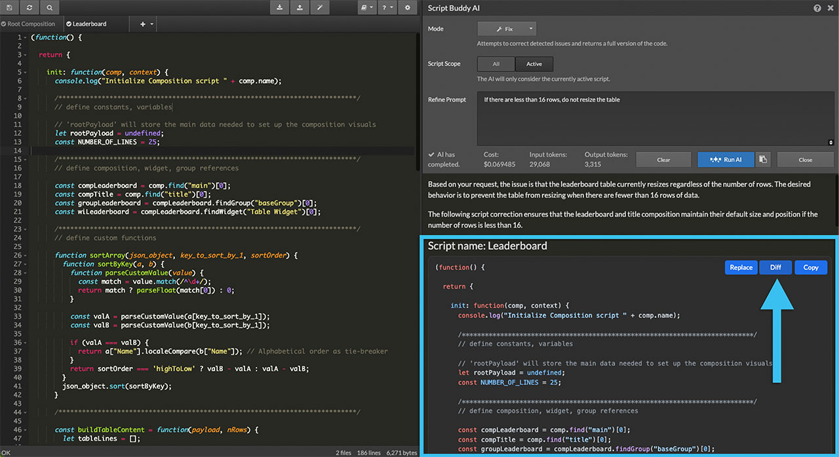Click the download/import script icon
This screenshot has height=457, width=839.
tap(280, 8)
